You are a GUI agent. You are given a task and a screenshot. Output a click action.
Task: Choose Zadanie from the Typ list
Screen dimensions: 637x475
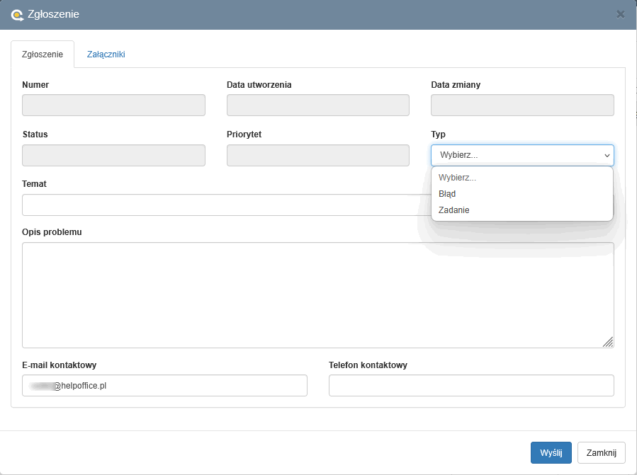(x=453, y=210)
